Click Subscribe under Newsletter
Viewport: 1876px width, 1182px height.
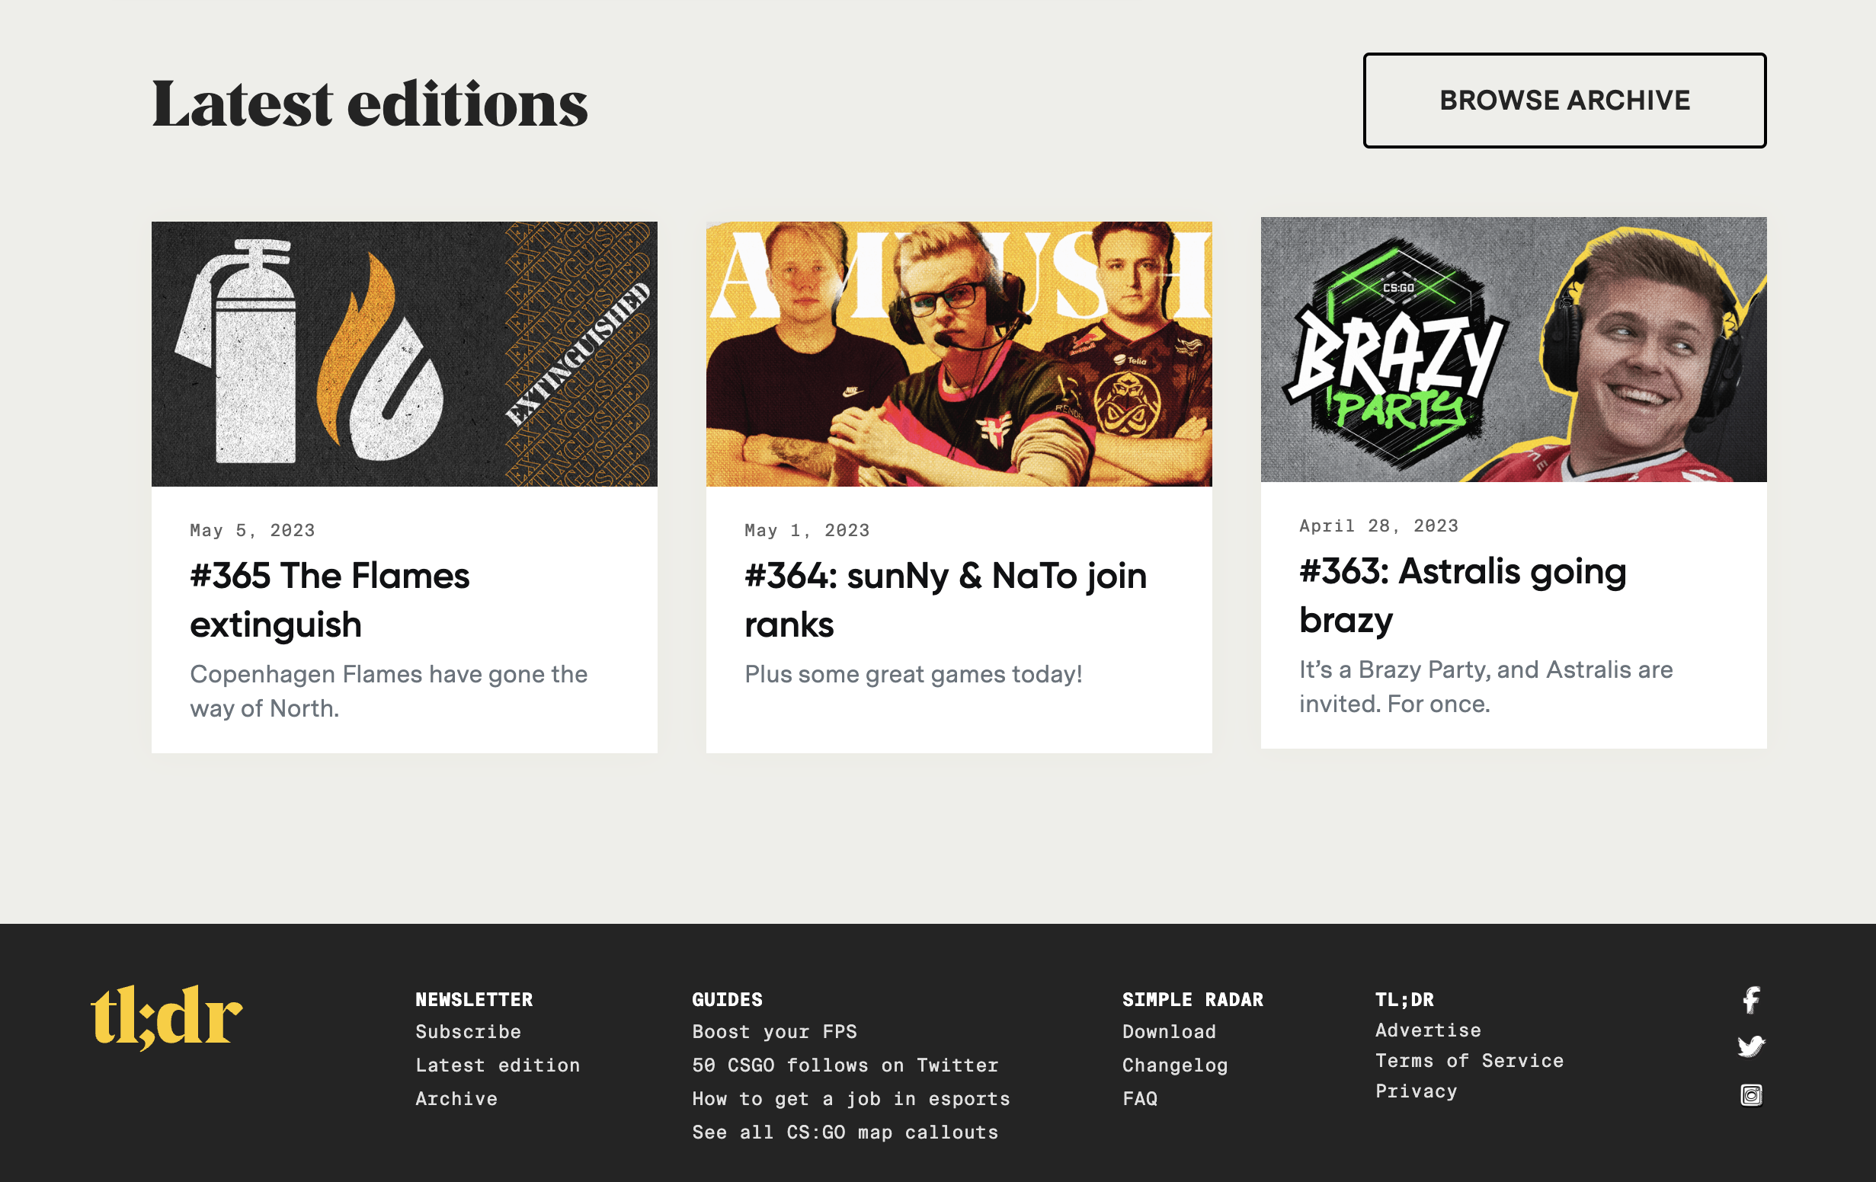[x=467, y=1032]
